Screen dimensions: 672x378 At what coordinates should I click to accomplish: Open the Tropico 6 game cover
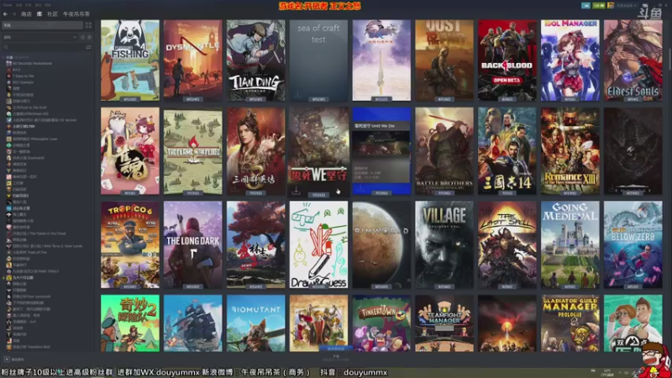click(130, 244)
